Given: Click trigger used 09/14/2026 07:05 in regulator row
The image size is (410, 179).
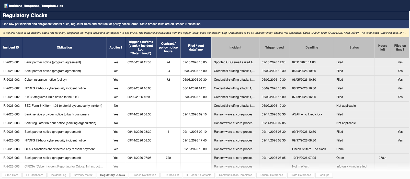Looking at the screenshot, I should point(275,123).
